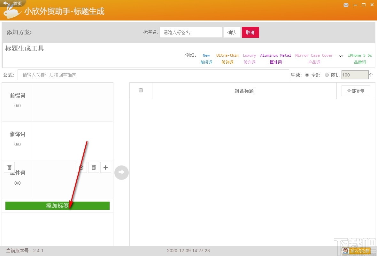Click 全部复制 to copy all titles
Image resolution: width=377 pixels, height=256 pixels.
(x=356, y=91)
